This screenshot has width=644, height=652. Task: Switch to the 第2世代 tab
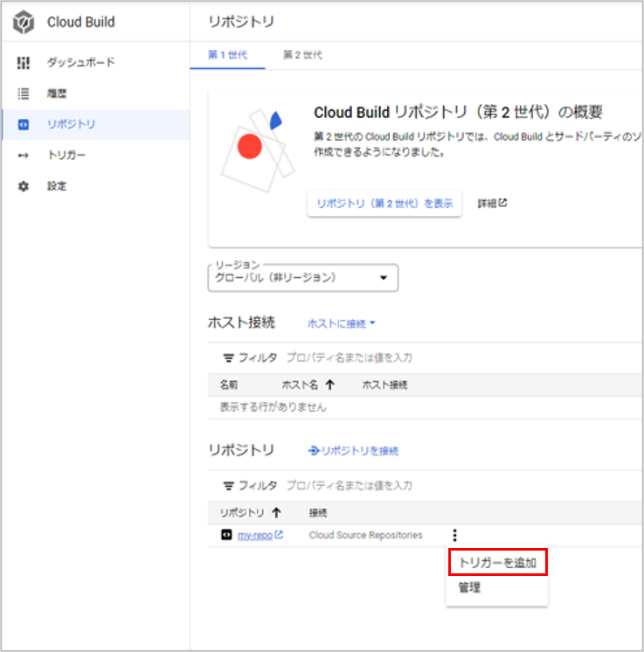point(302,55)
